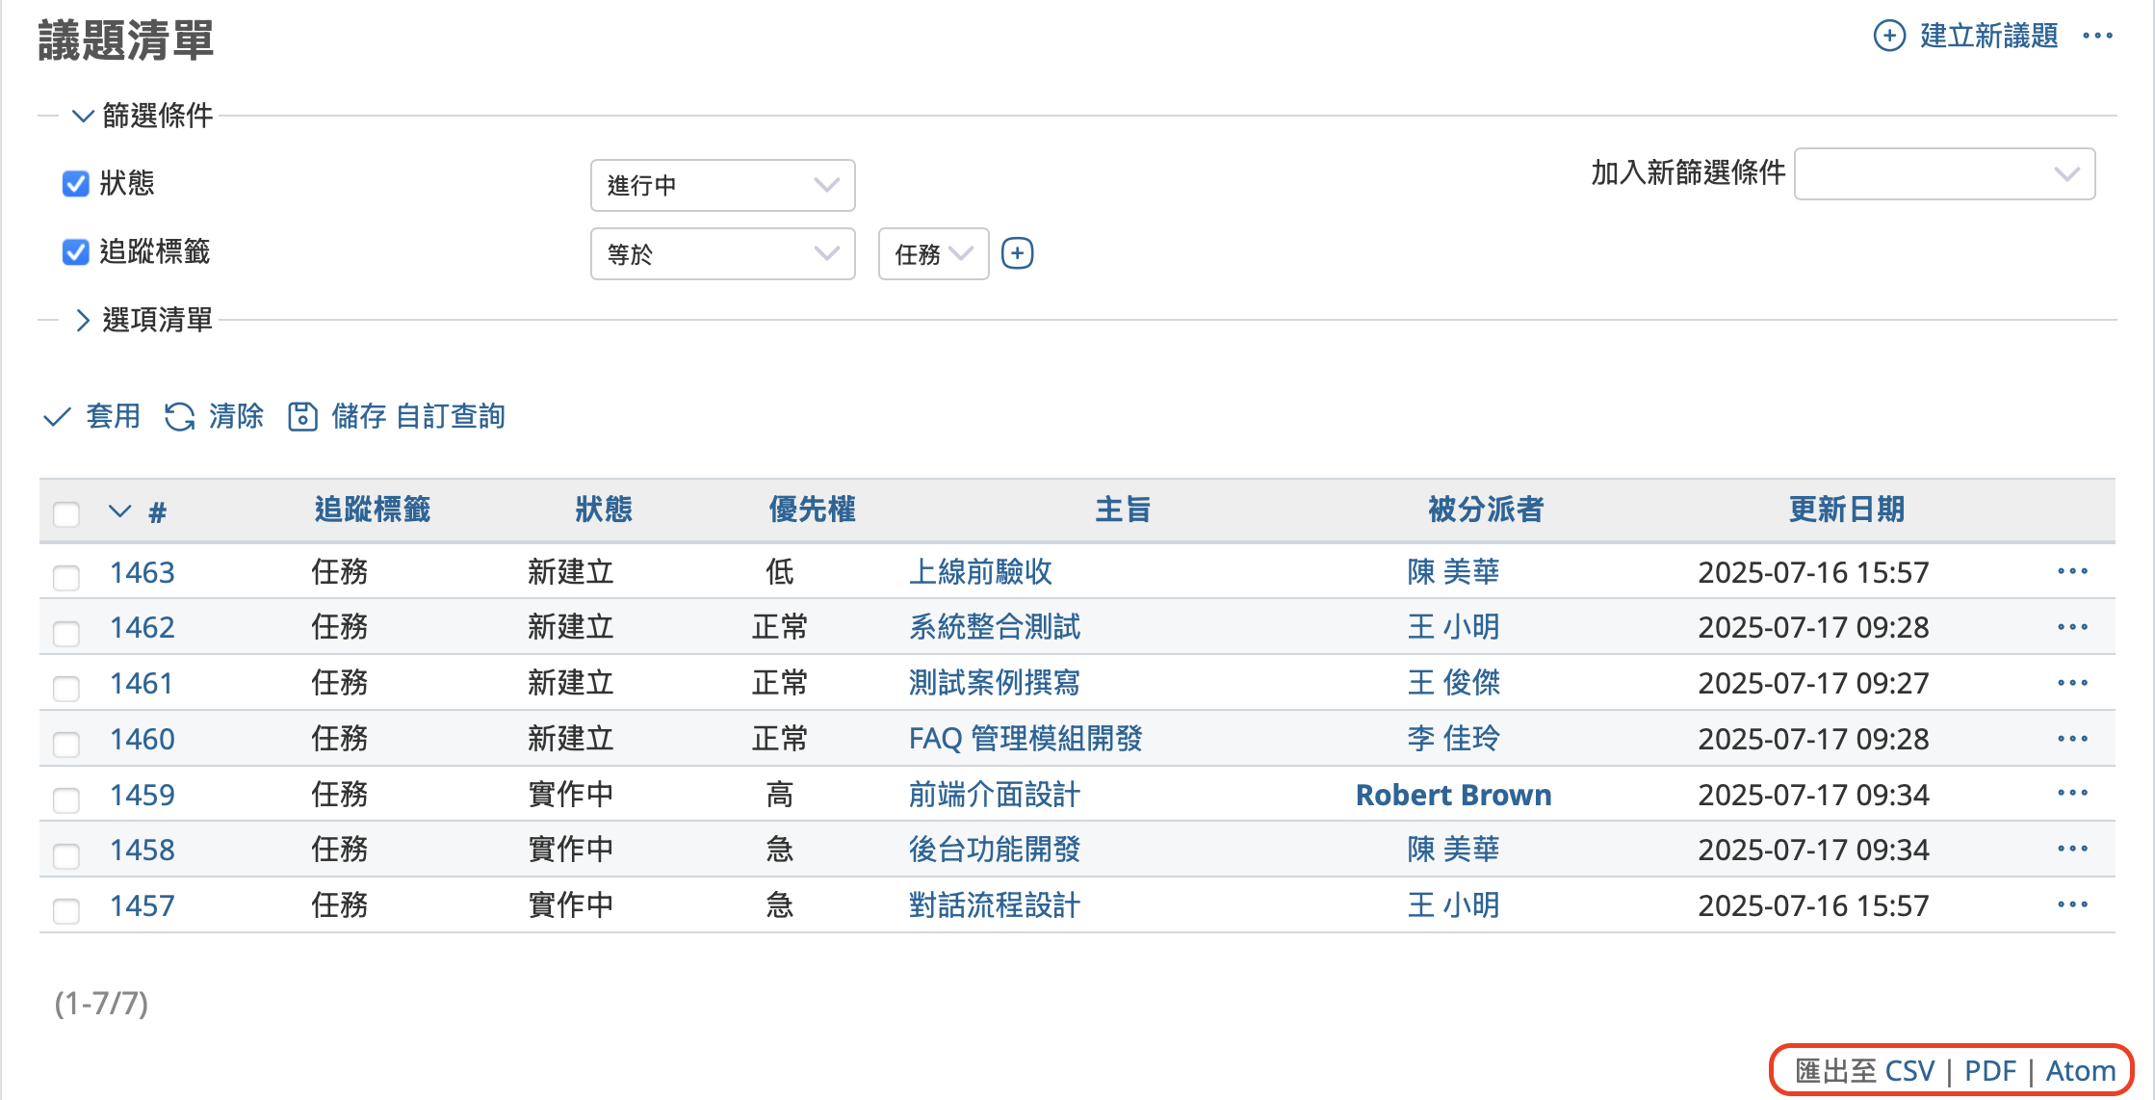Add another 追蹤標籤 value with plus icon
Screen dimensions: 2155x1100
tap(1017, 253)
